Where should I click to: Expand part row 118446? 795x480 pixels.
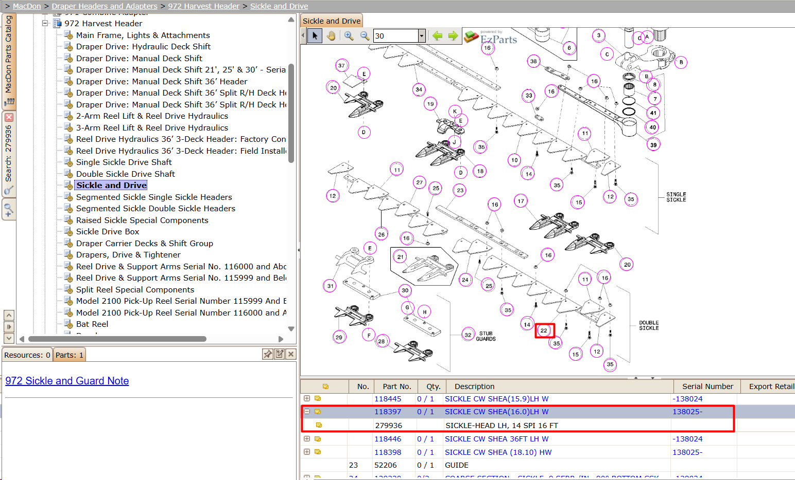307,438
